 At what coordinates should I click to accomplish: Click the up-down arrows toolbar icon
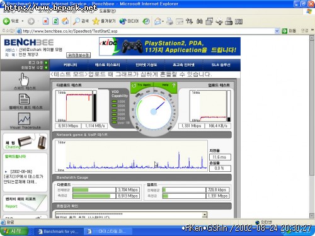tap(189, 21)
